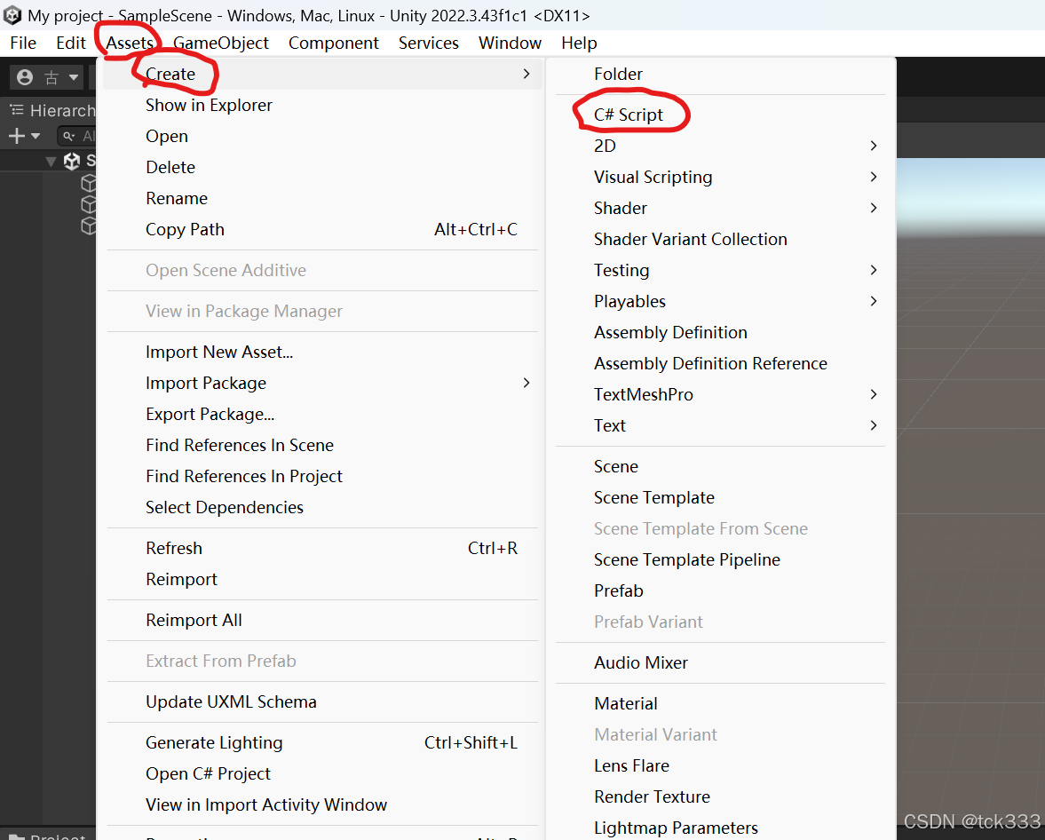This screenshot has height=840, width=1045.
Task: Select Scene Template Pipeline
Action: click(x=720, y=560)
